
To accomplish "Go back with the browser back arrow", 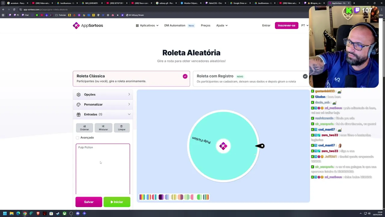I will coord(3,10).
